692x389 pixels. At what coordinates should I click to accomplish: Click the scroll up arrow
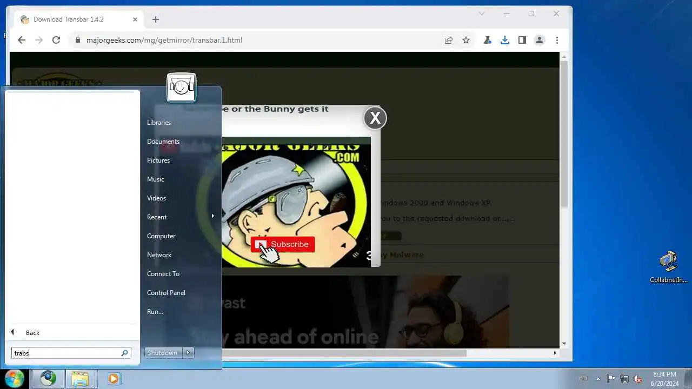pyautogui.click(x=564, y=57)
